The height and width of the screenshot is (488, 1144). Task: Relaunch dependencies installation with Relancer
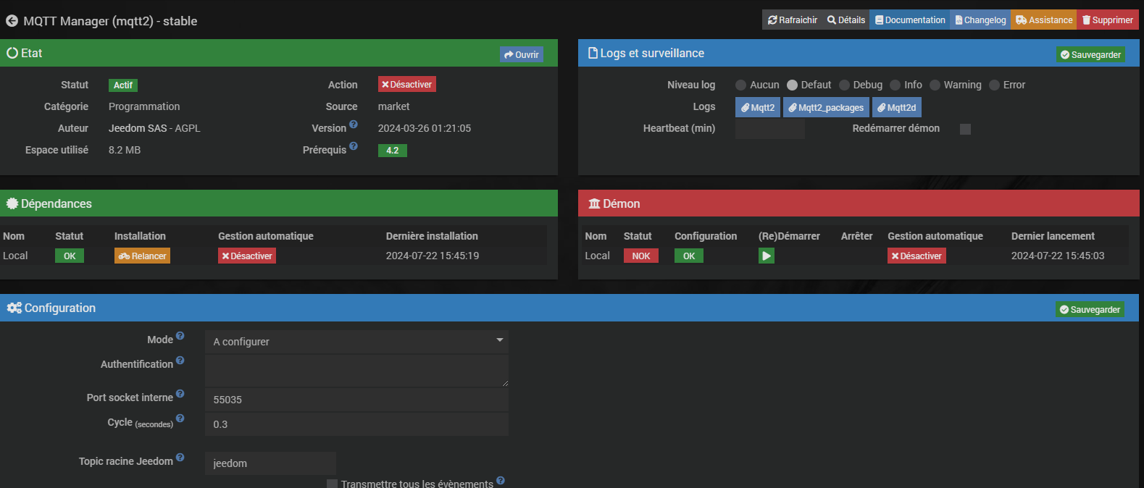[142, 256]
